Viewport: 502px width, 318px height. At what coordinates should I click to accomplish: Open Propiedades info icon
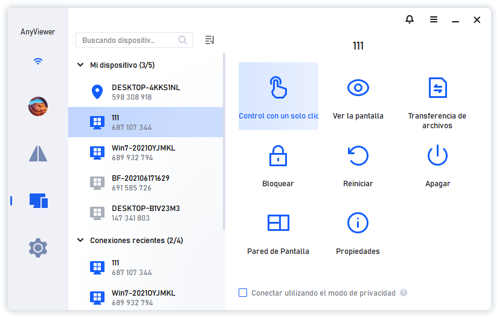click(358, 222)
